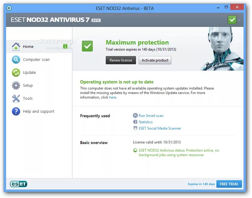Screen dimensions: 252x198
Task: Click the Statistics pie chart icon
Action: 135,122
